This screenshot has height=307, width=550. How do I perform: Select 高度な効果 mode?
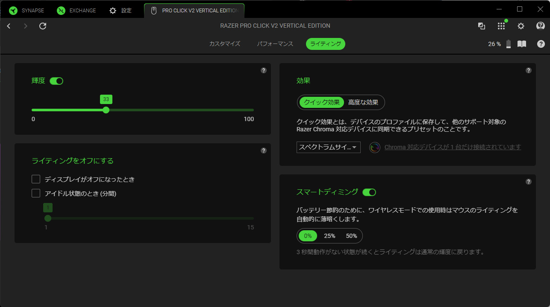click(x=363, y=102)
